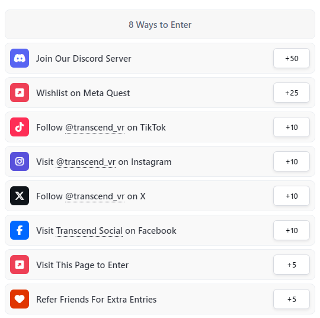The width and height of the screenshot is (320, 318).
Task: Click the Instagram logo icon
Action: (20, 161)
